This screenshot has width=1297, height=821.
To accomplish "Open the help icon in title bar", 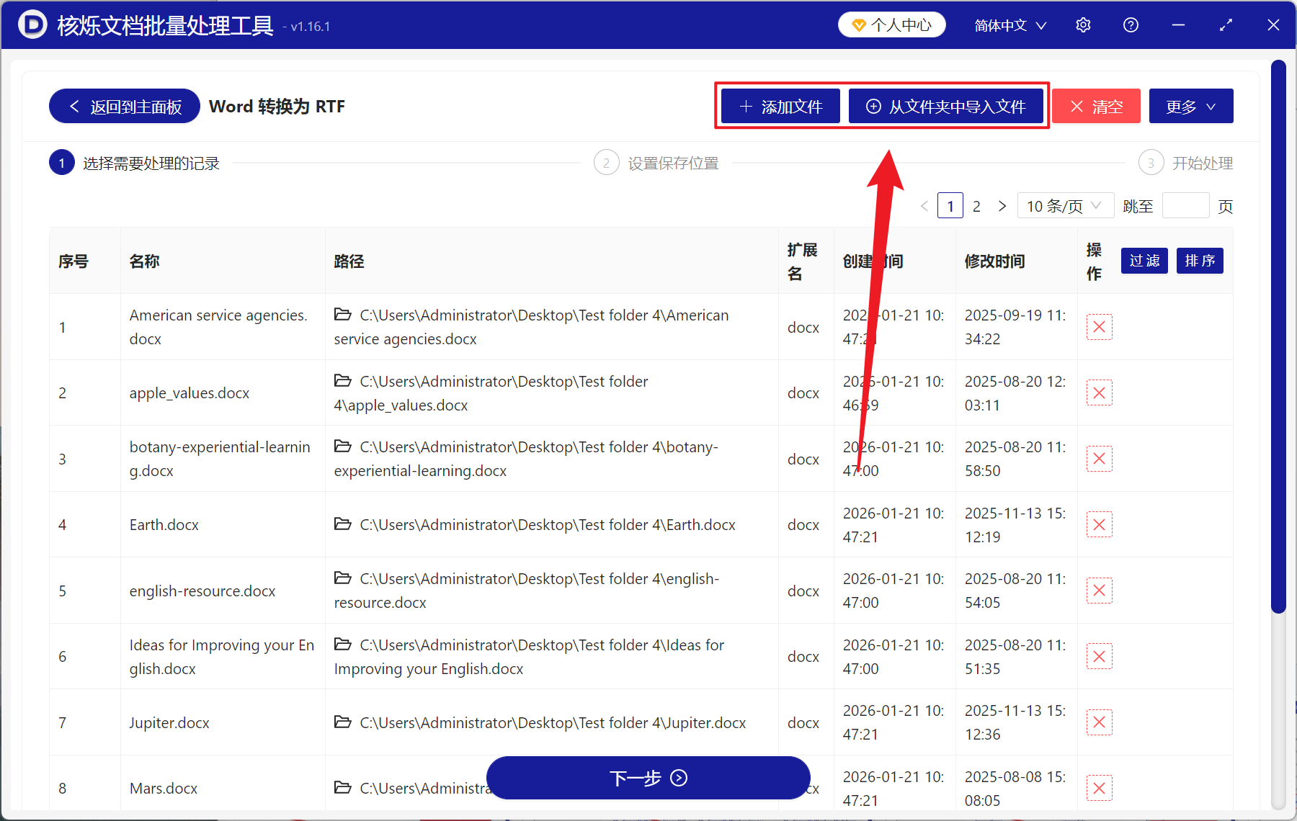I will pos(1130,24).
